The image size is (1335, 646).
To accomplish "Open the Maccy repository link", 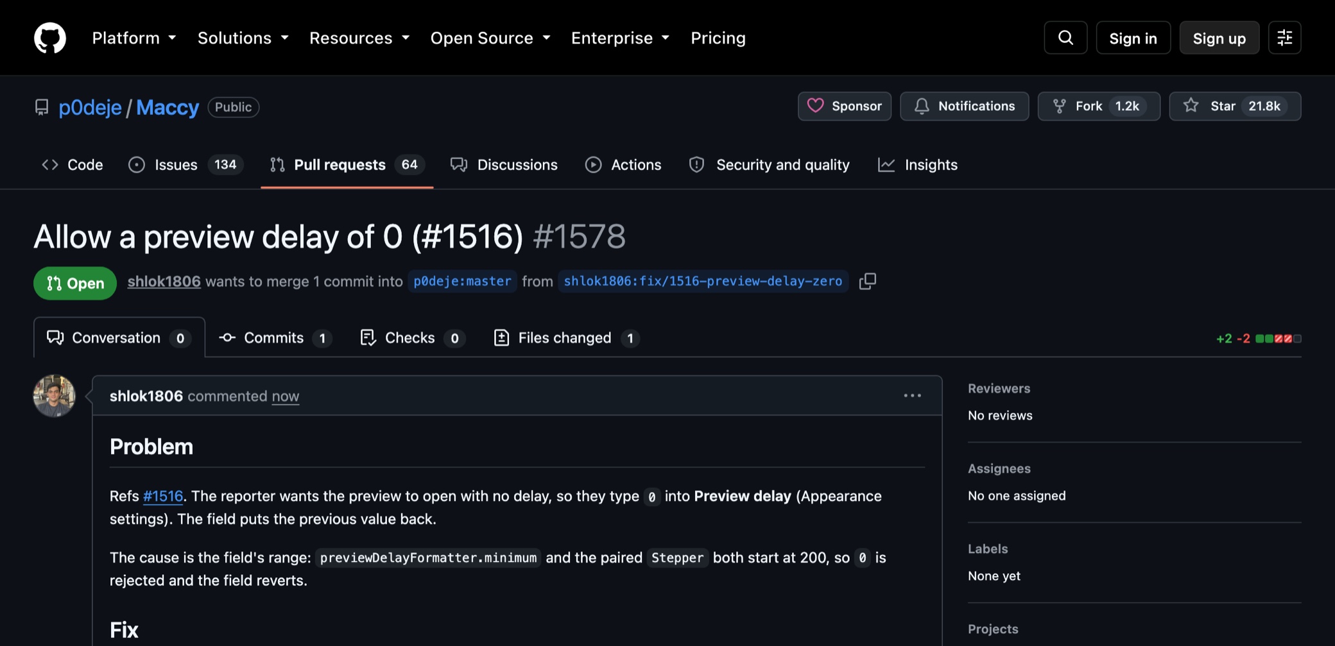I will (168, 107).
